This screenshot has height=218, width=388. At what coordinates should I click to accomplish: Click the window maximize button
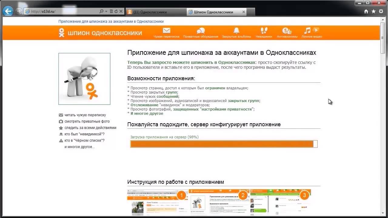coord(368,3)
